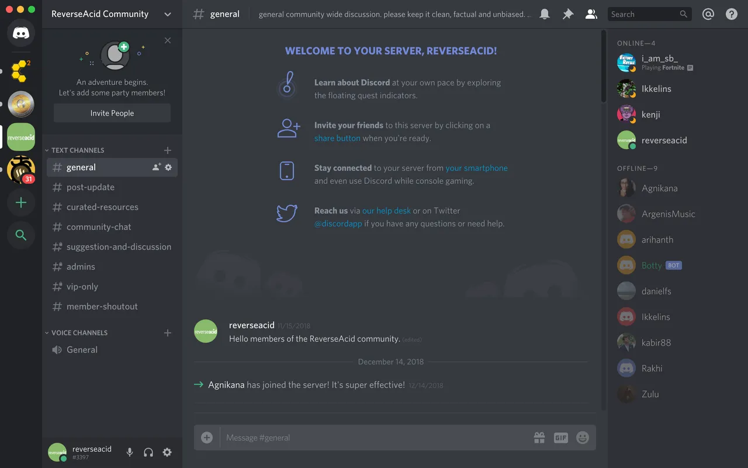Open the @discordapp Twitter link
748x468 pixels.
pos(338,223)
